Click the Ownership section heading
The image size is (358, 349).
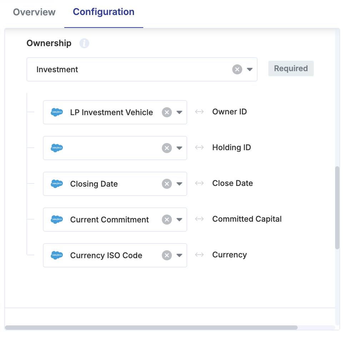point(49,43)
